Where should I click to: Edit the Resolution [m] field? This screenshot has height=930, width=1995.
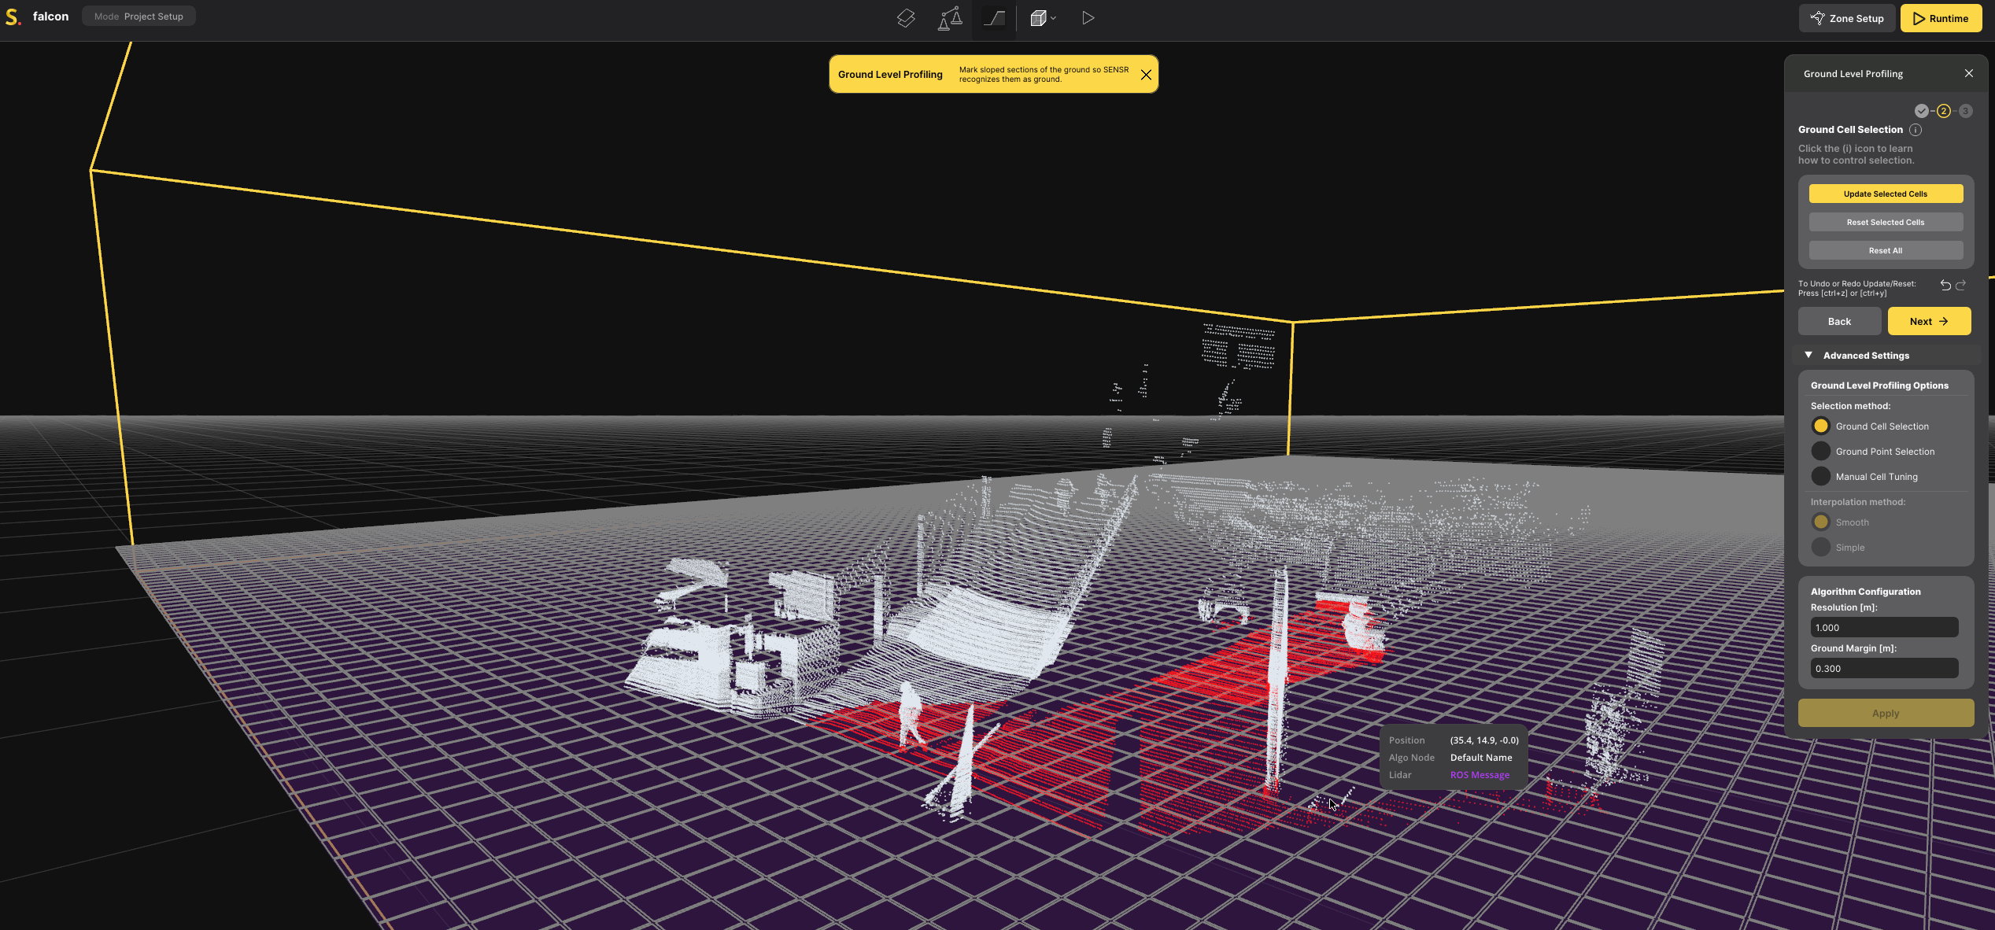(1884, 627)
